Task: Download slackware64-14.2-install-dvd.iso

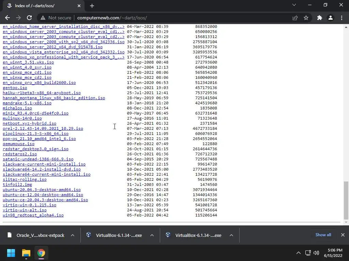Action: [42, 169]
